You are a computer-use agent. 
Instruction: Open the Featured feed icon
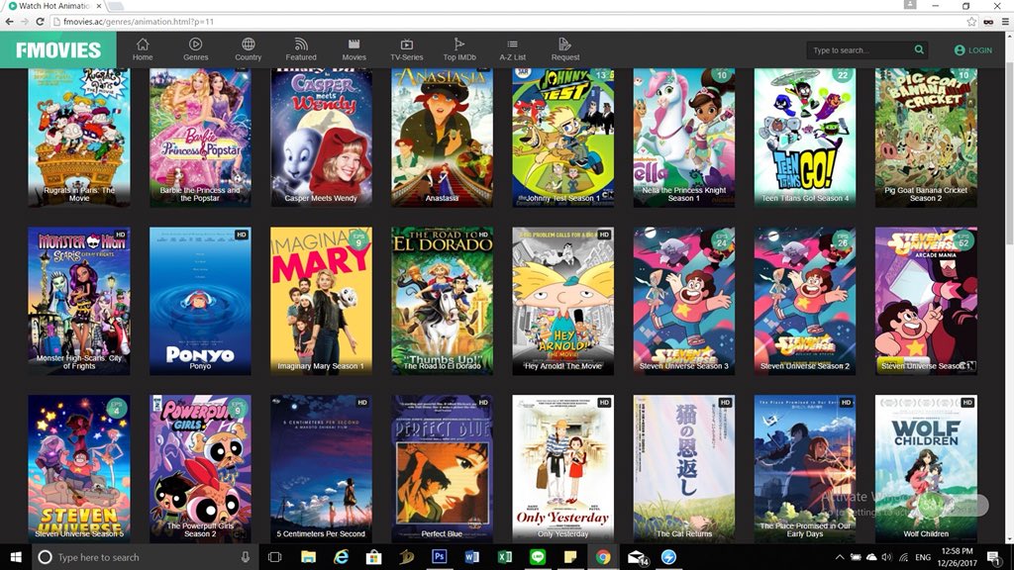coord(301,44)
